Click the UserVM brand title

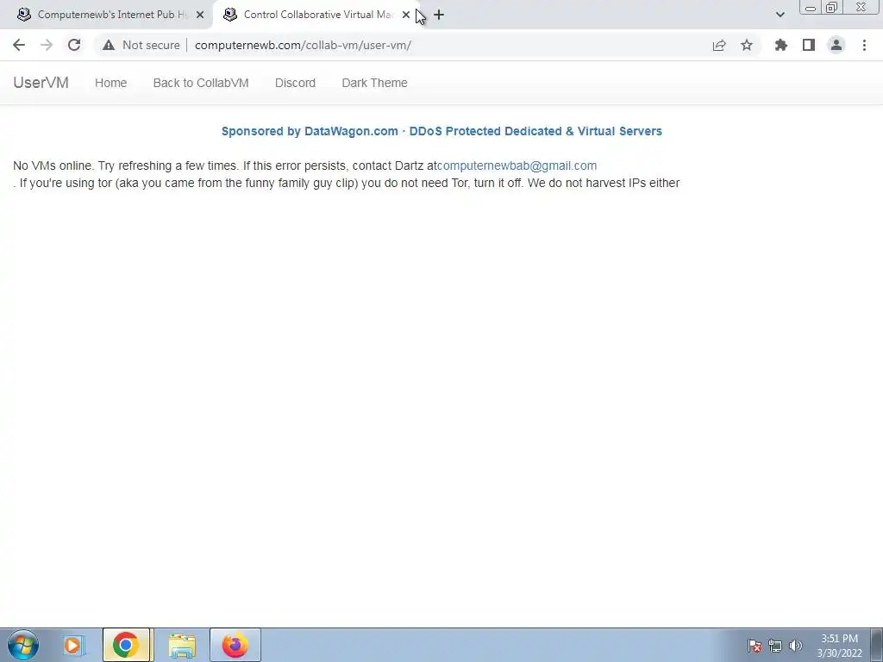click(41, 83)
